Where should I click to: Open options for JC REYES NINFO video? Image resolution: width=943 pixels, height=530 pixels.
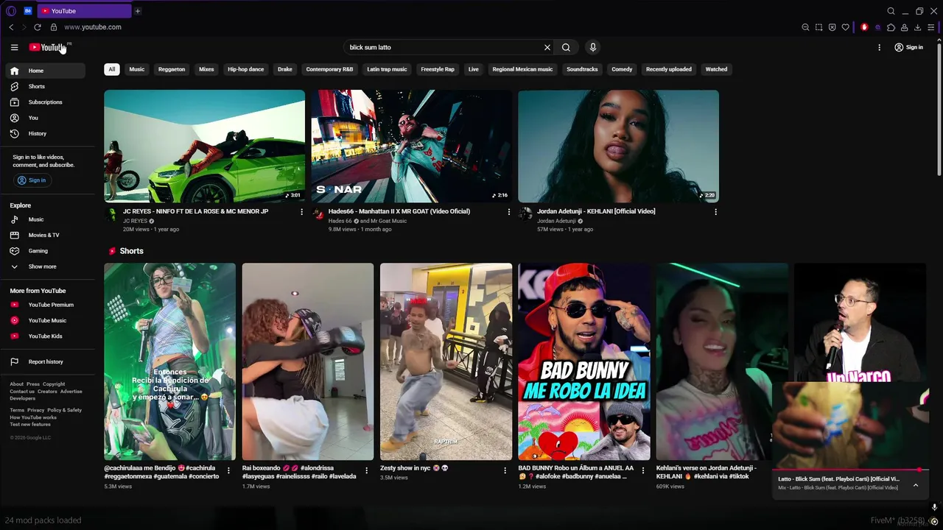pos(301,212)
